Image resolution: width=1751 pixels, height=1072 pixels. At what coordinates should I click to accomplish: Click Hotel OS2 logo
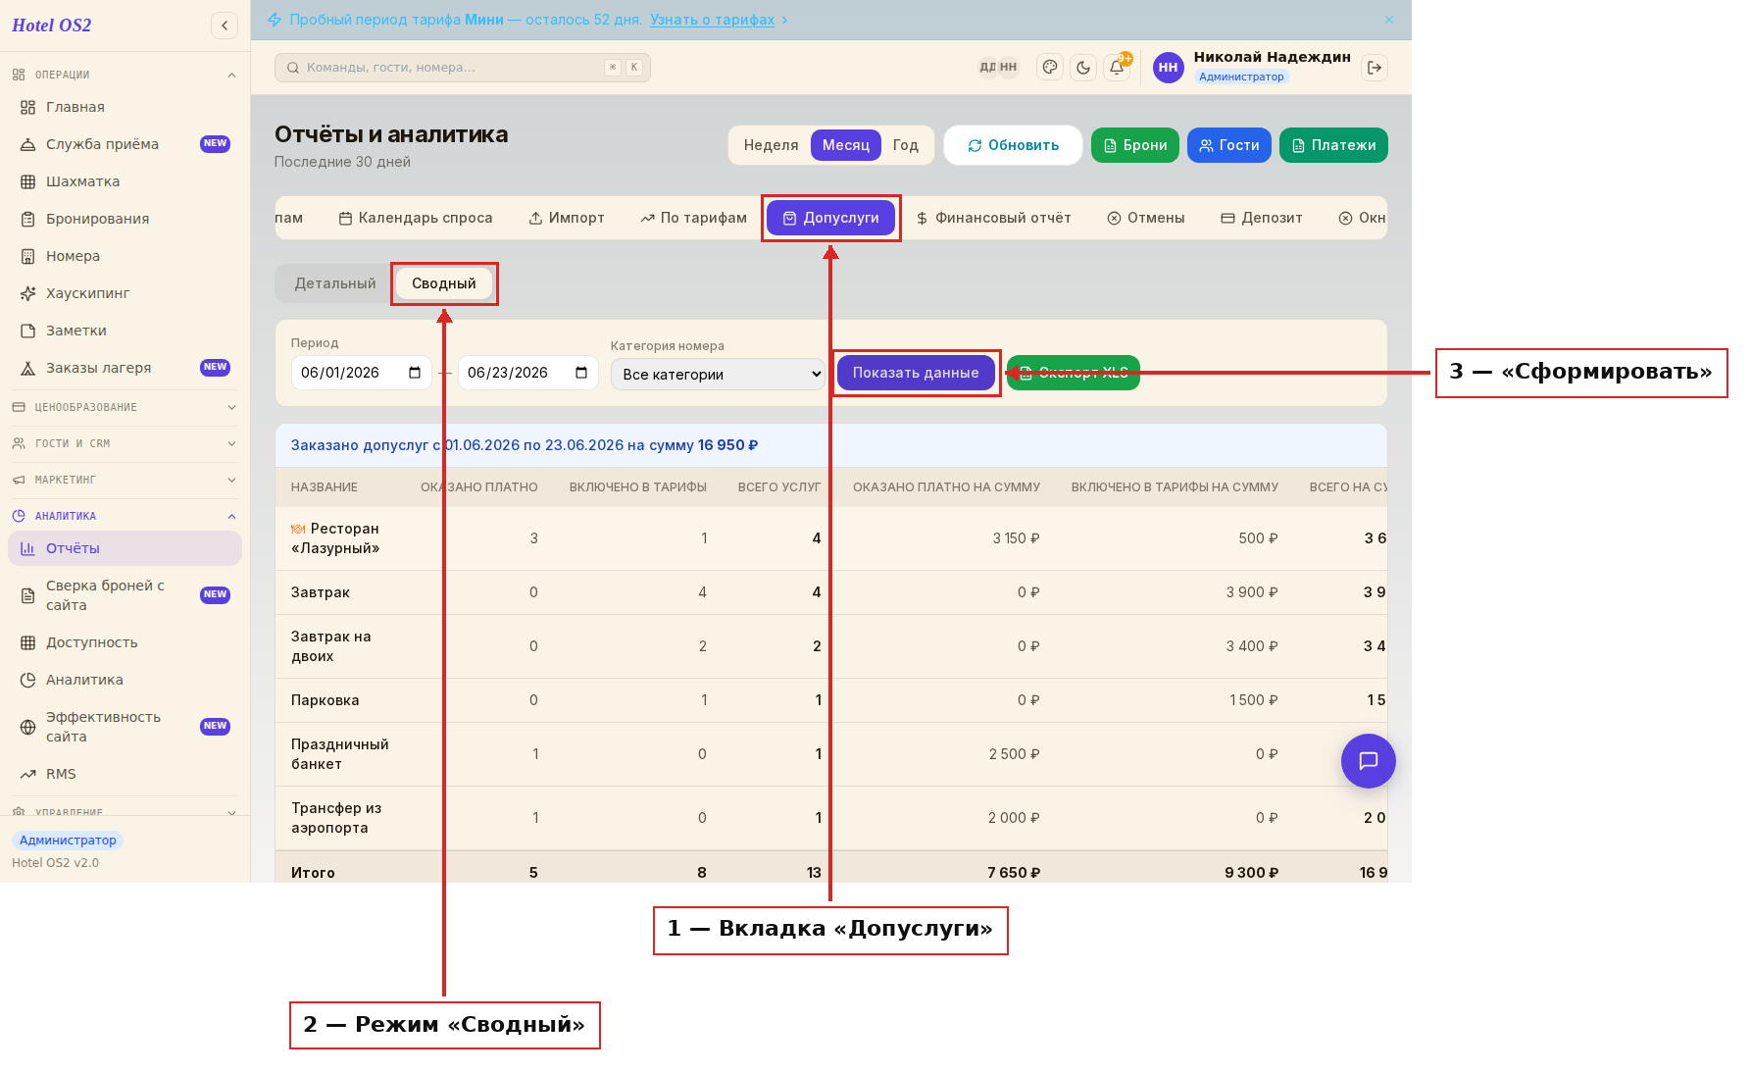[x=52, y=26]
